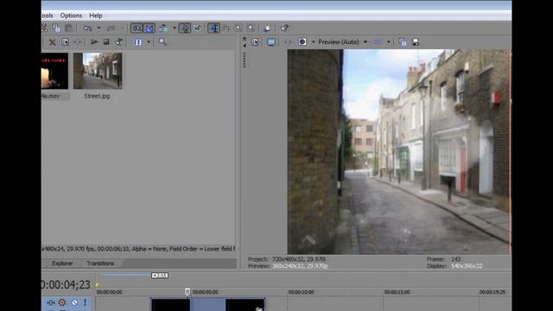Click the Redo arrow icon

click(x=111, y=28)
